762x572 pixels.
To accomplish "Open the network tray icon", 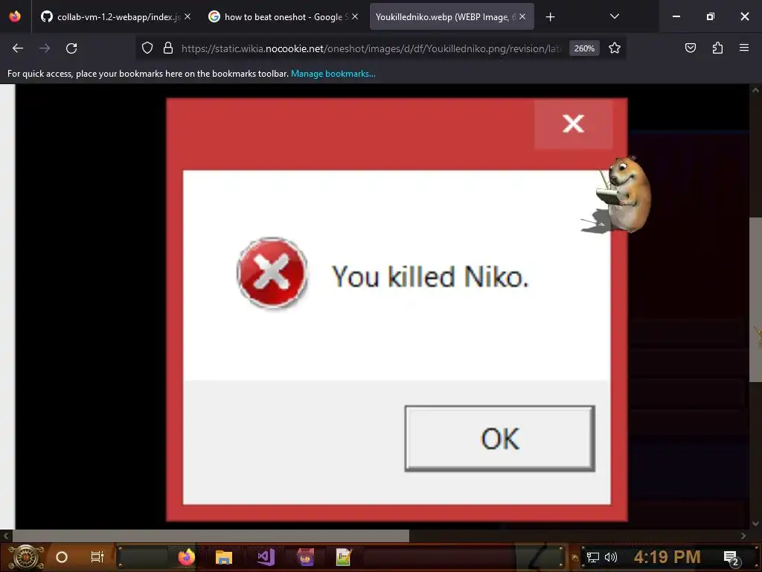I will pyautogui.click(x=593, y=557).
